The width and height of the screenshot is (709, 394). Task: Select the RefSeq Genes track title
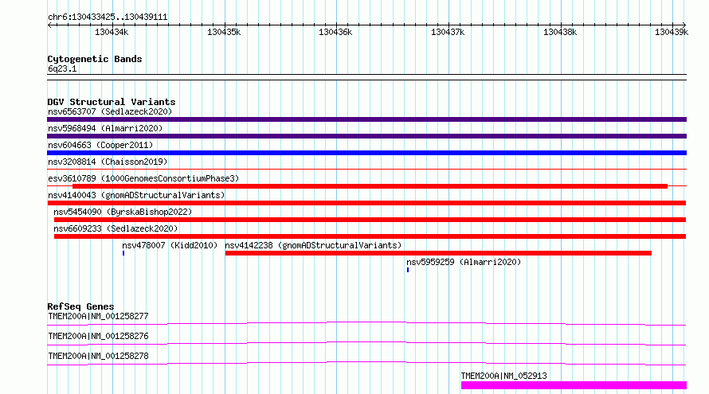(x=80, y=306)
